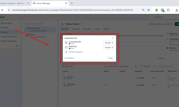Sort by Total events column header
This screenshot has height=107, width=179.
pyautogui.click(x=173, y=71)
